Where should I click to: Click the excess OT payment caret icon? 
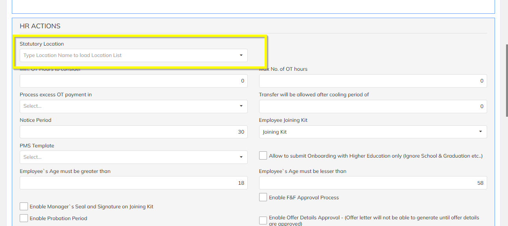(241, 106)
